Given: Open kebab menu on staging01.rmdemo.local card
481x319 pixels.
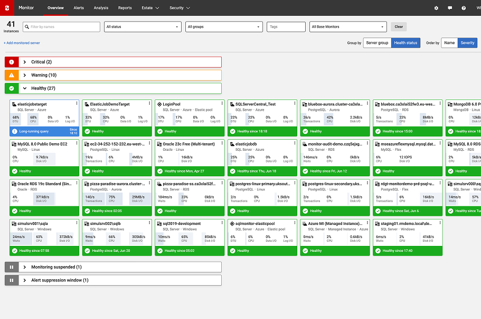Looking at the screenshot, I should pyautogui.click(x=440, y=223).
